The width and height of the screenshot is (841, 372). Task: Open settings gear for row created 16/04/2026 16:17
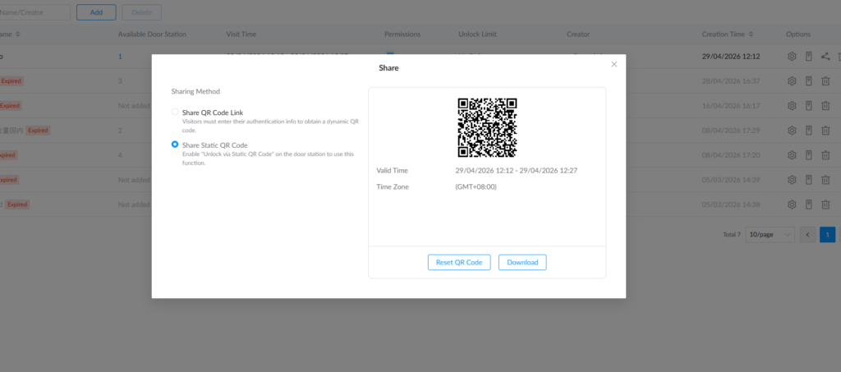point(792,106)
